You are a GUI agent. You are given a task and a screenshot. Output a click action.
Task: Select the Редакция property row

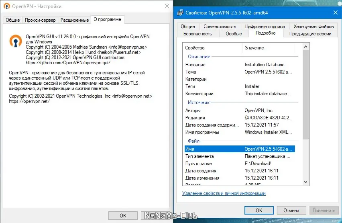(x=240, y=118)
